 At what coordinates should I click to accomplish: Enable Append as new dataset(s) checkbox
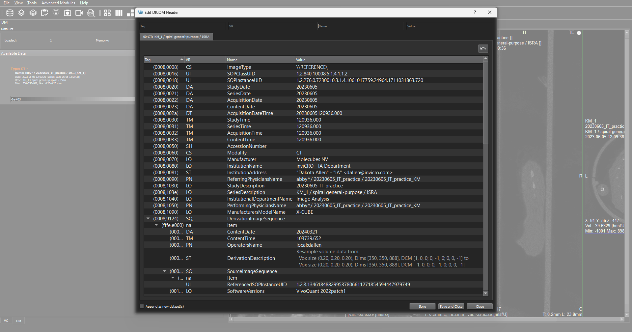click(x=142, y=306)
